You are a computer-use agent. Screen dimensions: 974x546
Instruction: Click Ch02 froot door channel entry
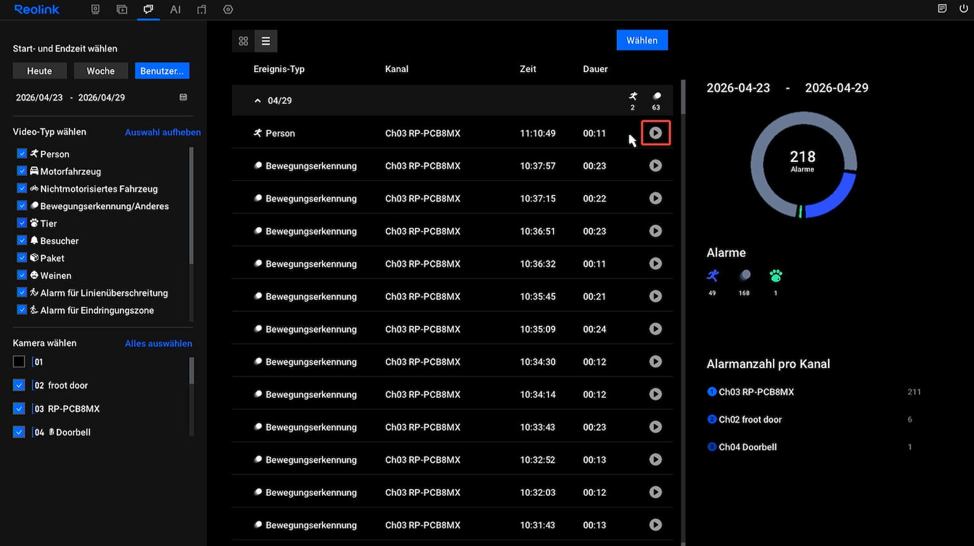point(750,419)
